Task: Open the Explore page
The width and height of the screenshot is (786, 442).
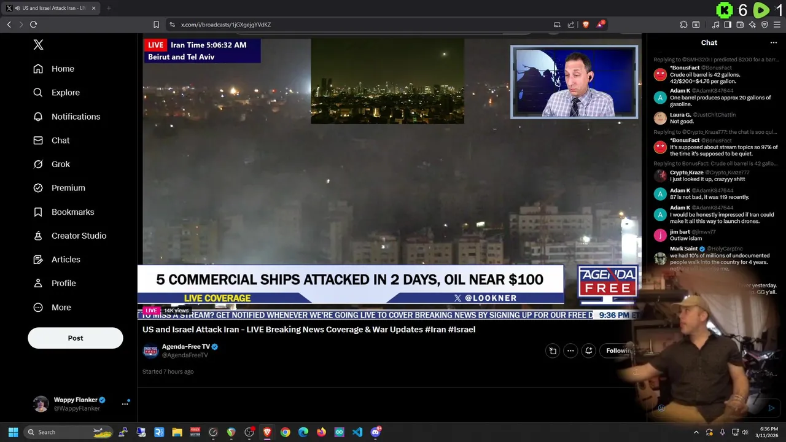Action: (x=56, y=93)
